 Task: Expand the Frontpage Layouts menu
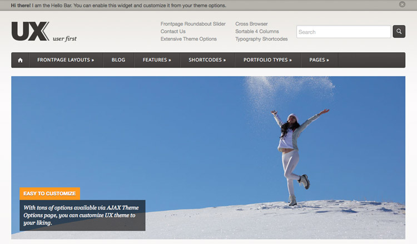pos(66,60)
